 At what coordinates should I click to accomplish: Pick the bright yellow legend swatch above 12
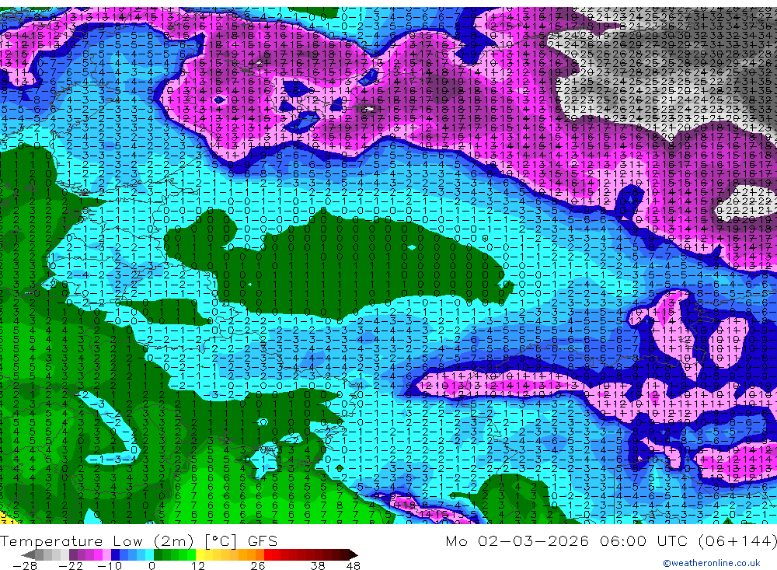tap(200, 554)
